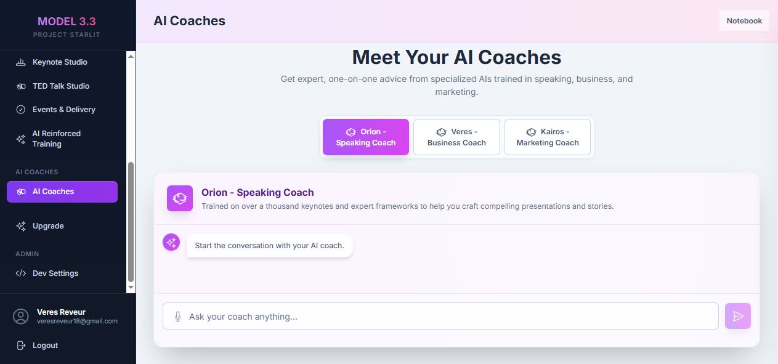The height and width of the screenshot is (364, 778).
Task: Go to the Upgrade page
Action: click(x=48, y=226)
